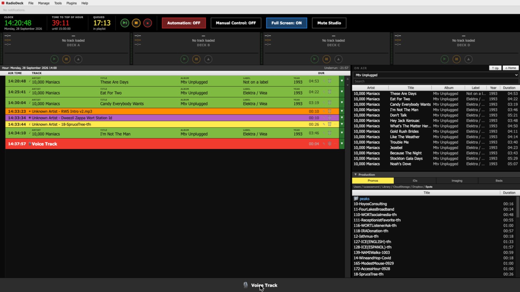
Task: Expand arrow on Eat For Two row
Action: click(342, 92)
